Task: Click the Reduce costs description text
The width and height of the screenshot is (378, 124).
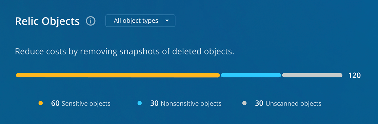Action: (125, 52)
